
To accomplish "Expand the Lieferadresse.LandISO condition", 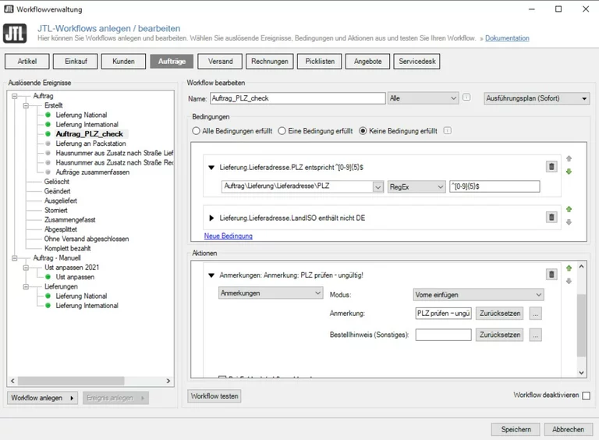I will point(211,218).
